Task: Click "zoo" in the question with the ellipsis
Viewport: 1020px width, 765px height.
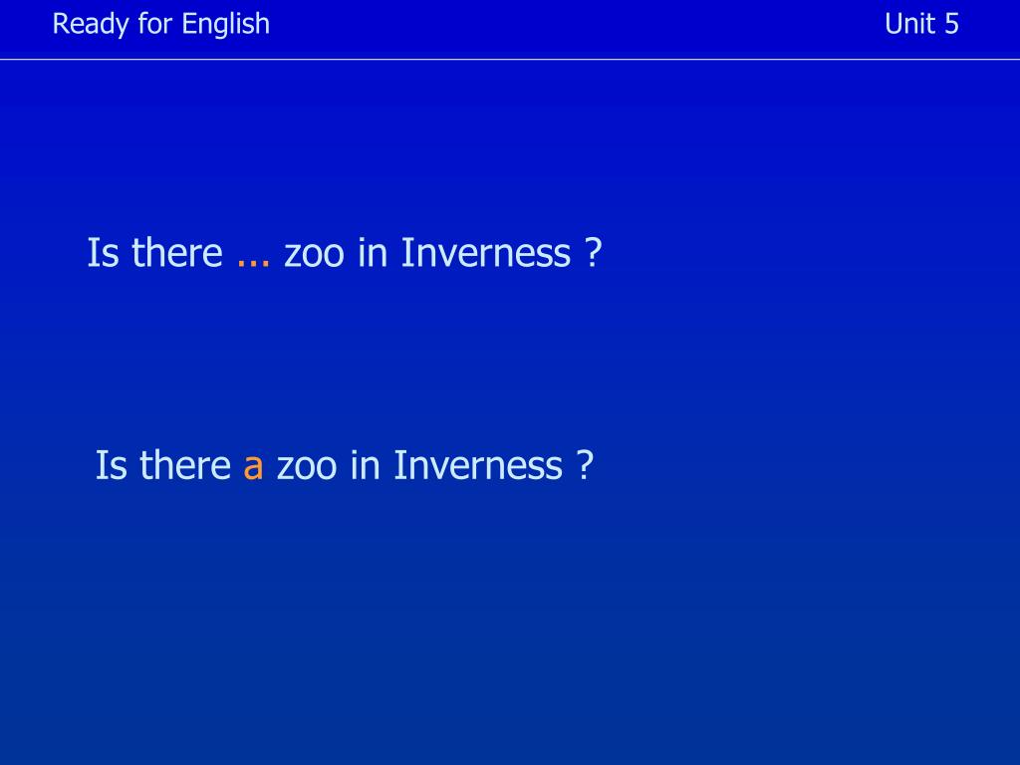Action: (314, 253)
